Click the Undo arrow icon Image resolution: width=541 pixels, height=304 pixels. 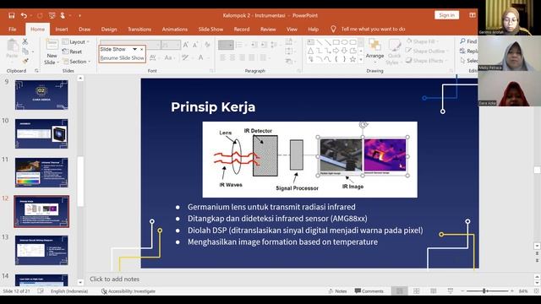click(24, 15)
